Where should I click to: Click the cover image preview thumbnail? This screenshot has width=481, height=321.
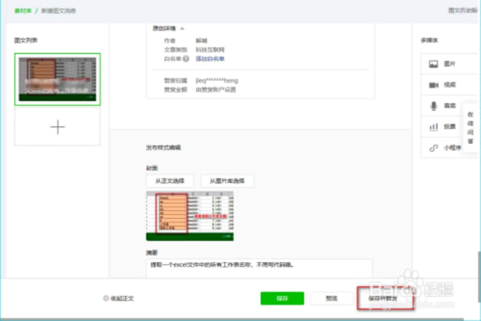coord(190,215)
